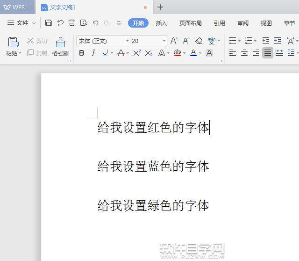Image resolution: width=299 pixels, height=261 pixels.
Task: Click the text effects outlined A icon
Action: pos(162,53)
